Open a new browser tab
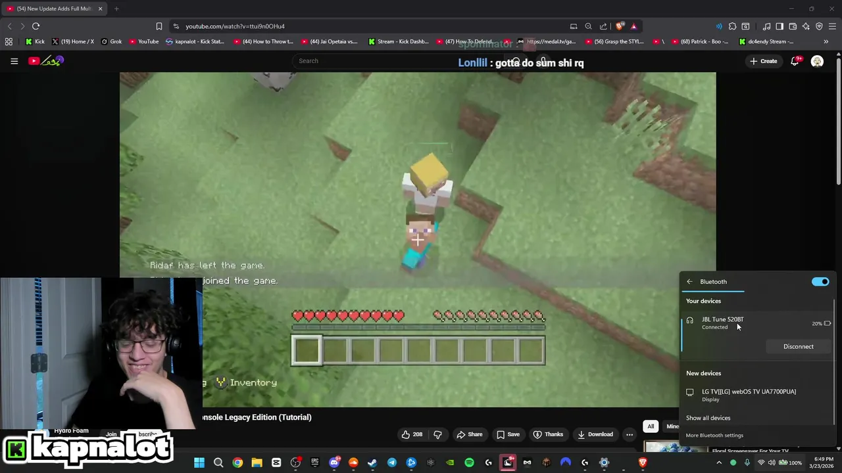Viewport: 842px width, 473px height. pyautogui.click(x=116, y=9)
